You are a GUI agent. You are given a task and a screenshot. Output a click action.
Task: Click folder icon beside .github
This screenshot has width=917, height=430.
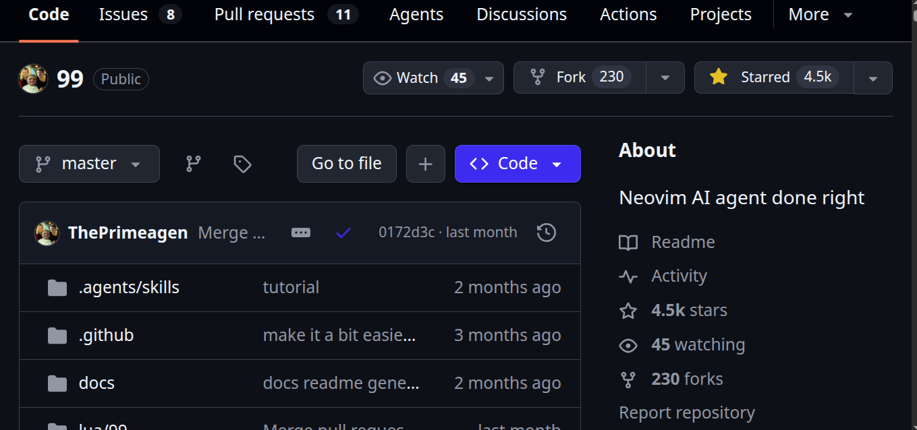click(57, 336)
